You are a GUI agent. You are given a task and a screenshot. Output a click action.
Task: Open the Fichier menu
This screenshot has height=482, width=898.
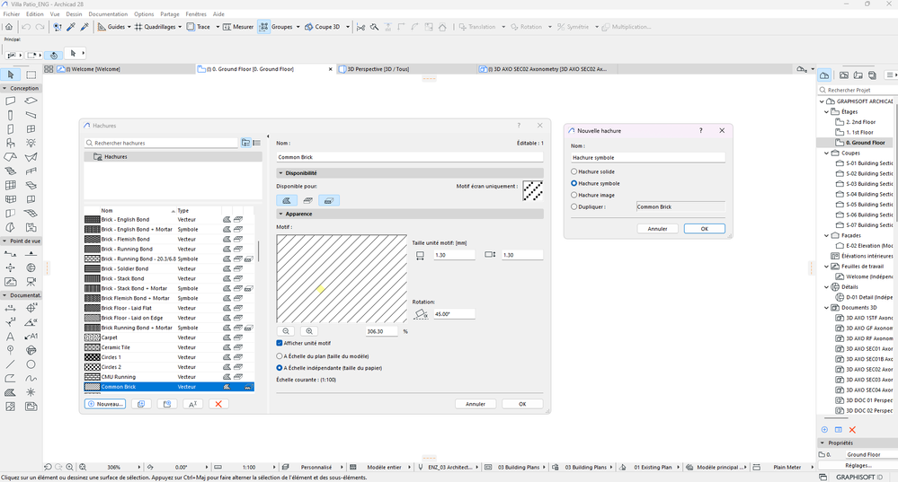click(x=12, y=14)
